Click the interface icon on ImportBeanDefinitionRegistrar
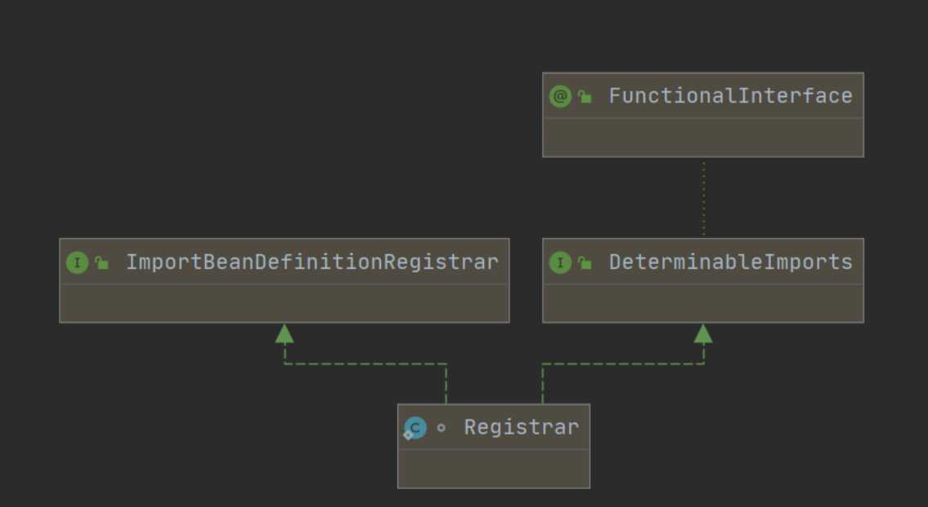This screenshot has width=928, height=507. click(x=77, y=262)
